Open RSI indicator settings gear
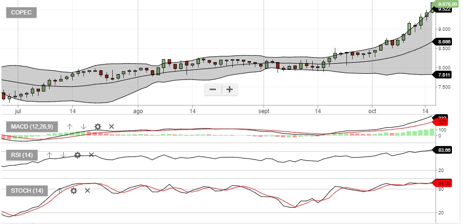463x224 pixels. point(78,155)
